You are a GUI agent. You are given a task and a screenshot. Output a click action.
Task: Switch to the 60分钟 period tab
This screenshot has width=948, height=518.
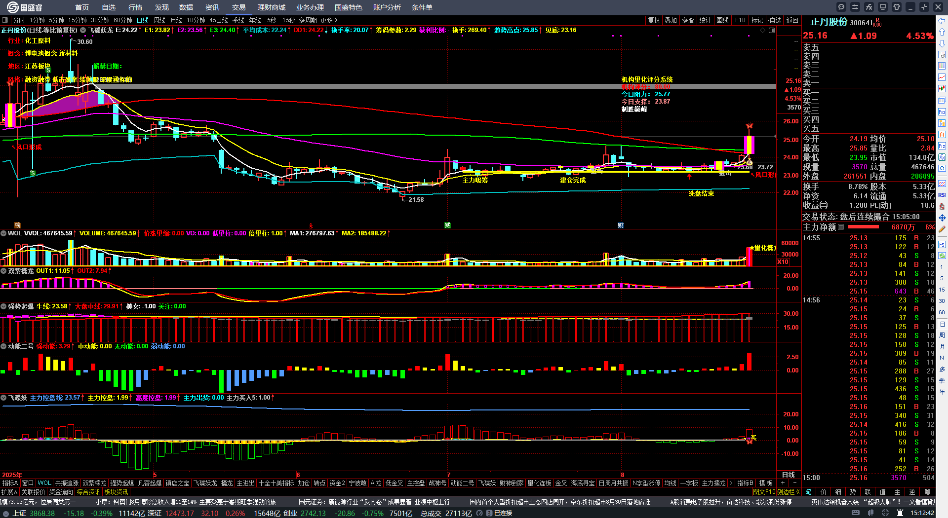123,20
